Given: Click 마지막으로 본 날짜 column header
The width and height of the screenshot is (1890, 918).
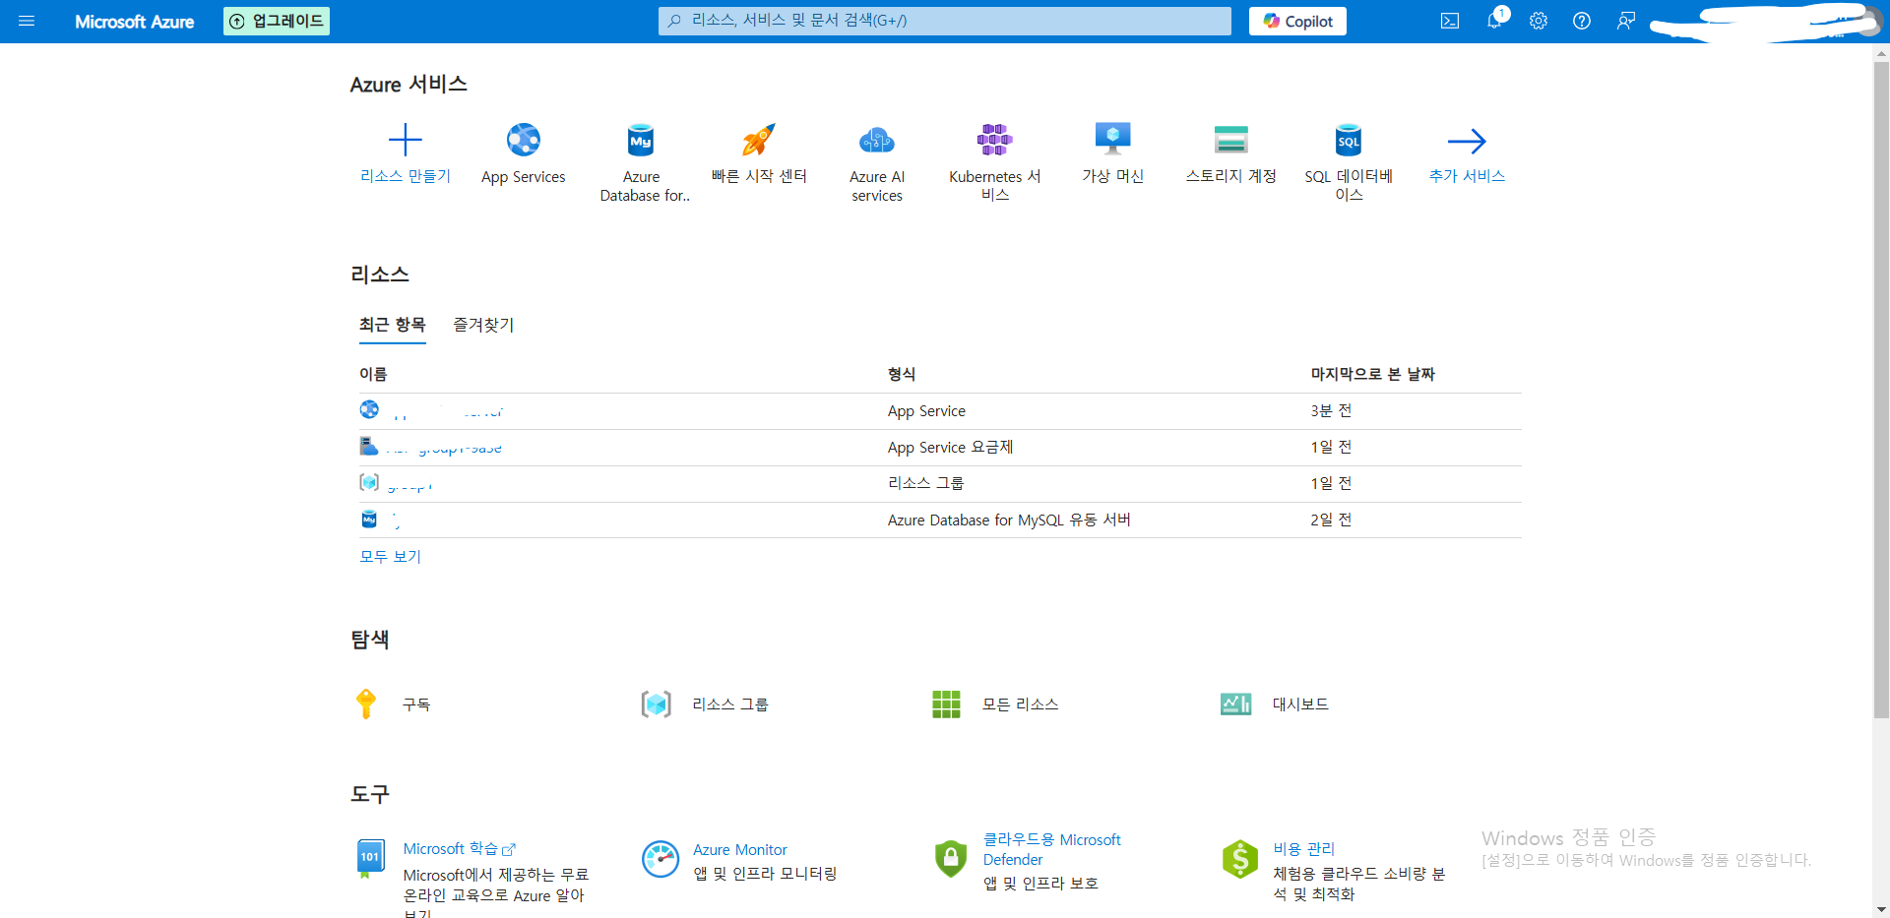Looking at the screenshot, I should [1373, 374].
